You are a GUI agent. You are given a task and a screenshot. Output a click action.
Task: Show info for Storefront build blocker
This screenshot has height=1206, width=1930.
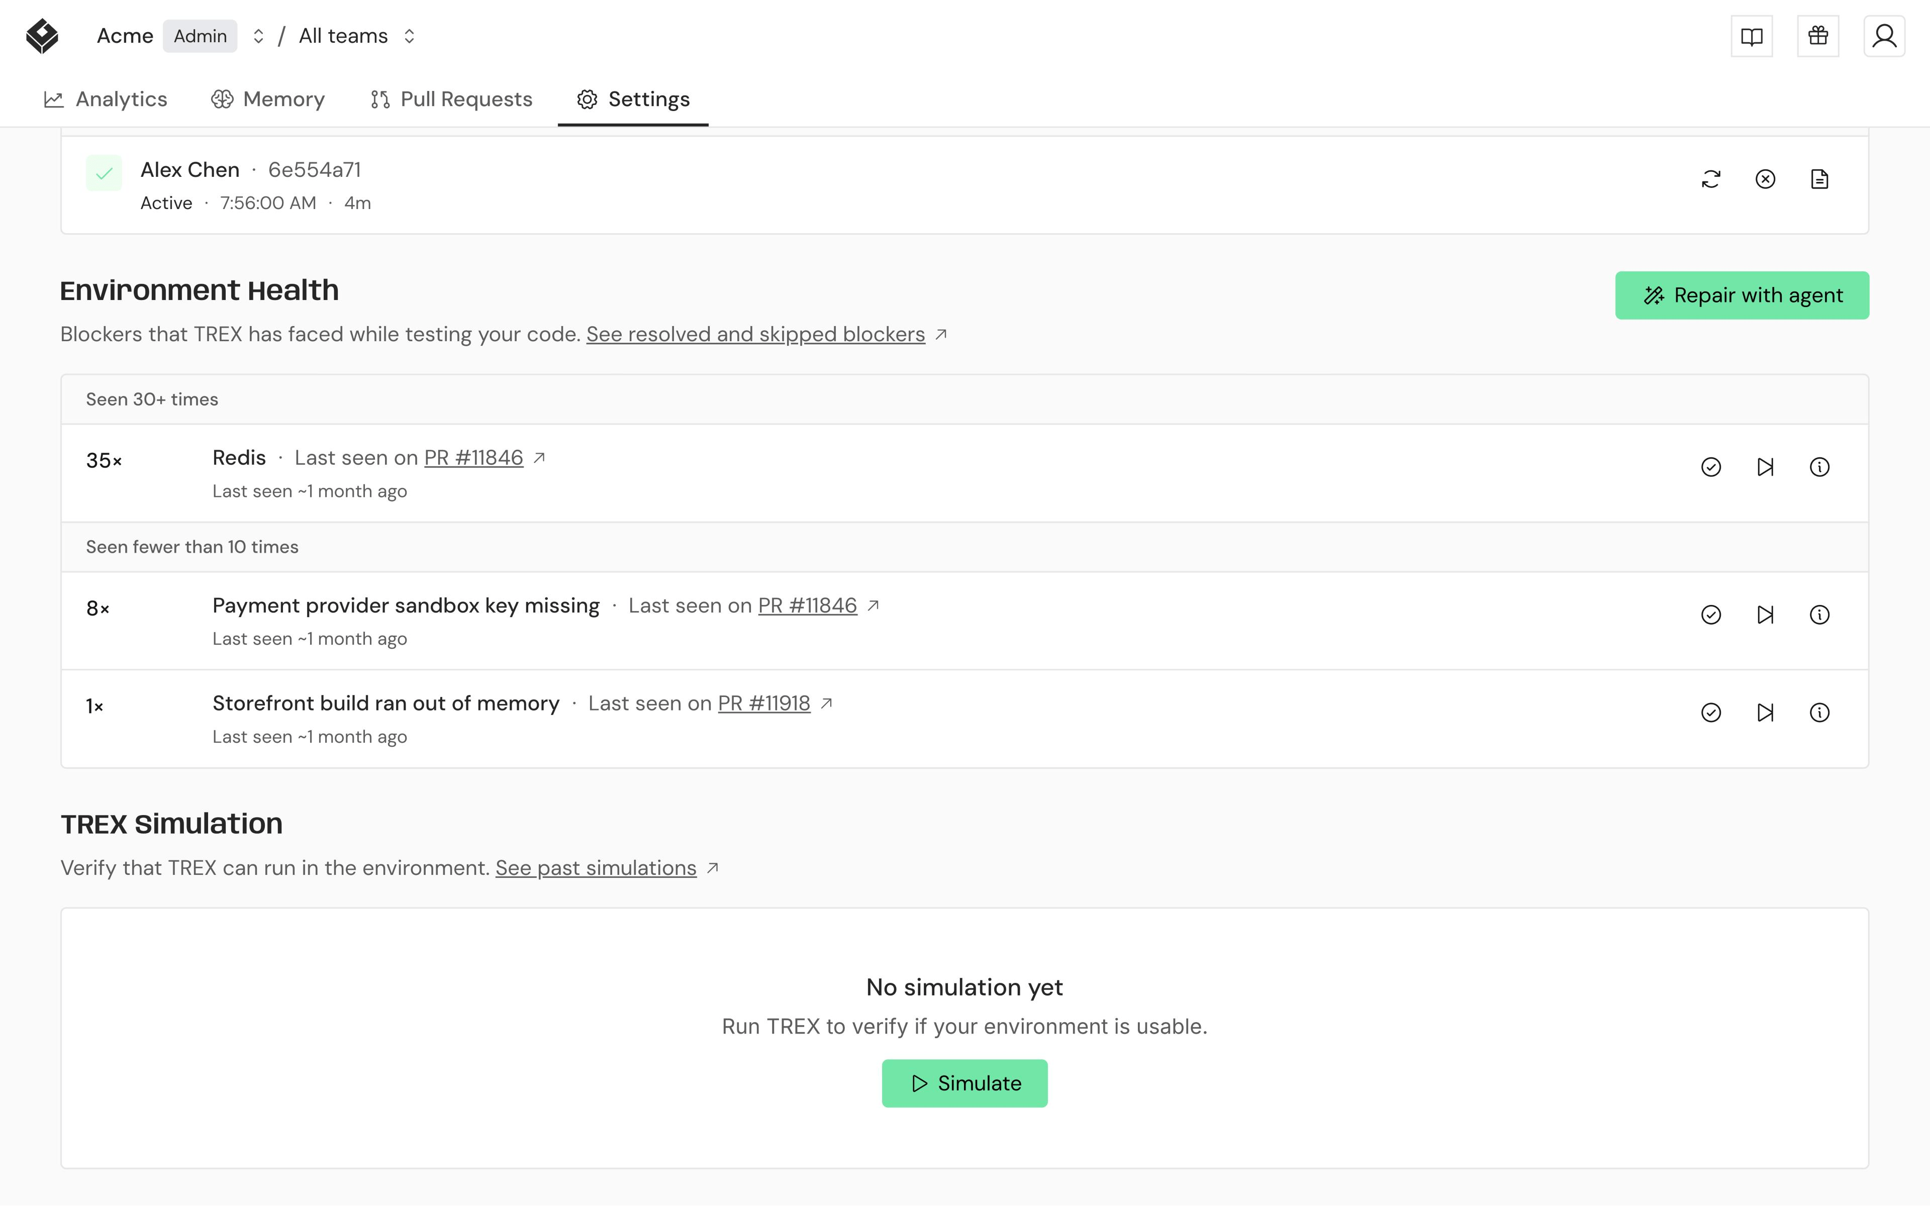(1819, 713)
